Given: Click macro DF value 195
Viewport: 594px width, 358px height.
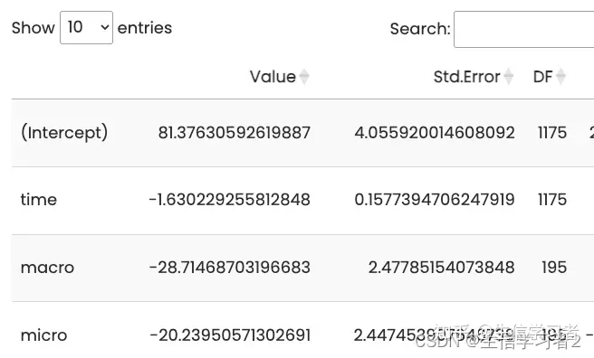Looking at the screenshot, I should (554, 268).
